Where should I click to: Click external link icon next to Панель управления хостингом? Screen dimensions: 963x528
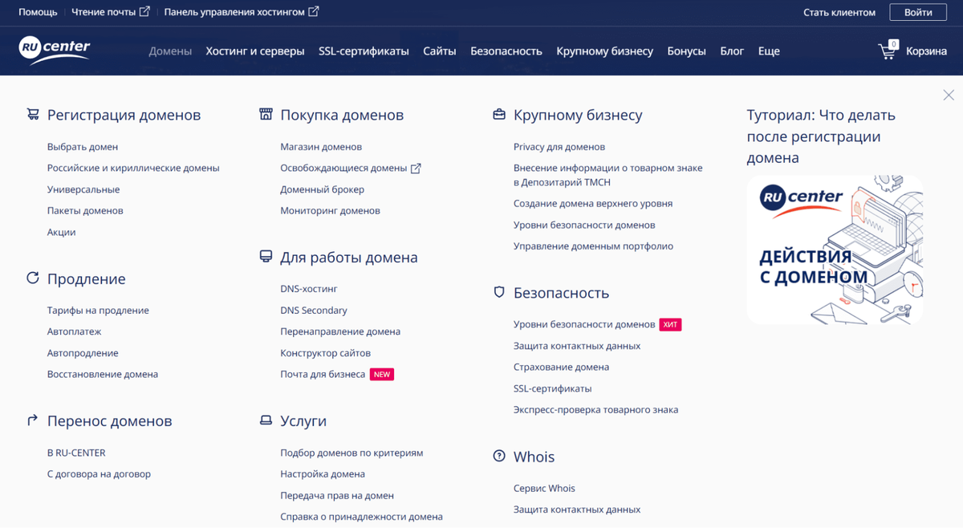tap(314, 12)
